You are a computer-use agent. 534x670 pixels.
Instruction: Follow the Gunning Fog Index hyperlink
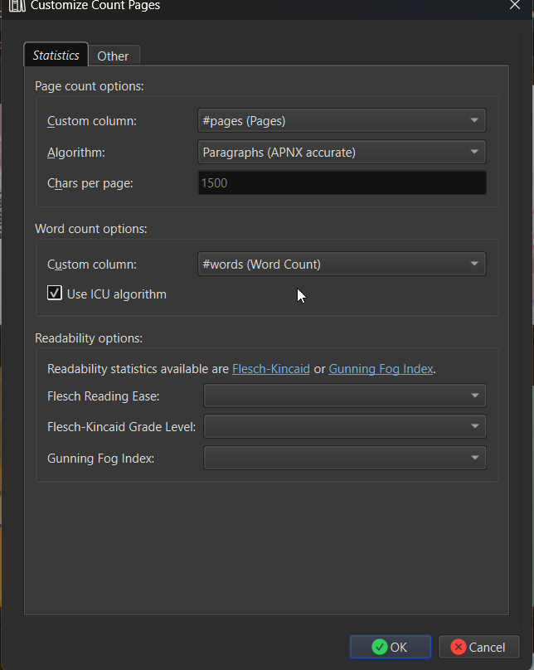point(381,369)
